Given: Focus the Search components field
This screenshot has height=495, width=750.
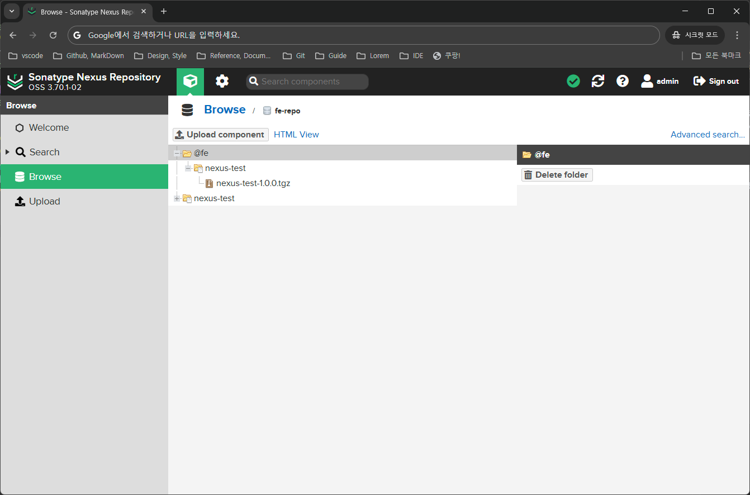Looking at the screenshot, I should (307, 82).
